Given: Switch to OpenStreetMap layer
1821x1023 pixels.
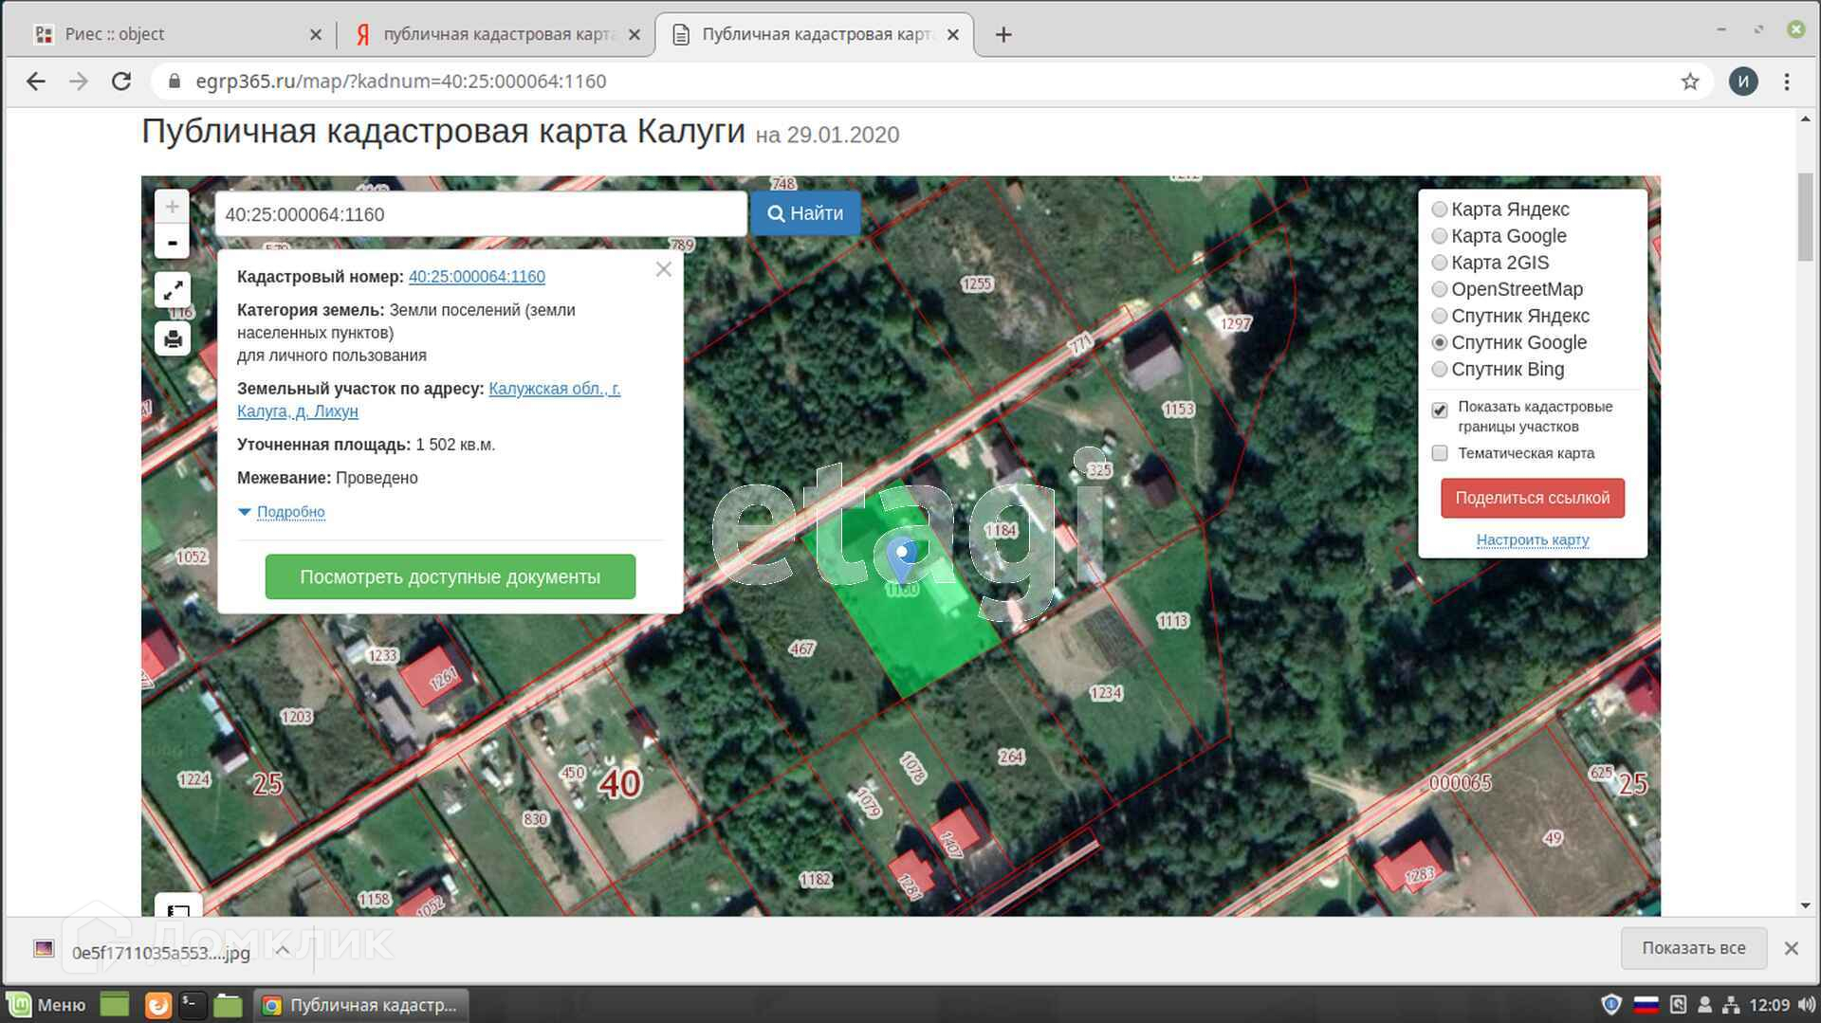Looking at the screenshot, I should click(x=1440, y=289).
